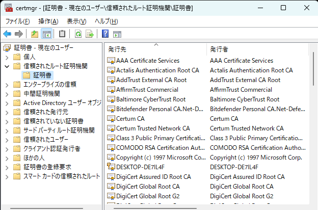Viewport: 318px width, 210px height.
Task: Go up one level with folder icon
Action: [x=35, y=34]
